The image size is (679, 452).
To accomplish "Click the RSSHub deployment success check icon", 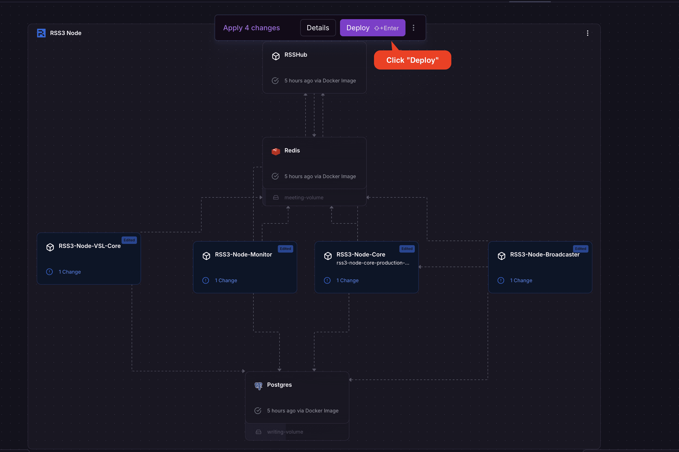I will (x=275, y=80).
